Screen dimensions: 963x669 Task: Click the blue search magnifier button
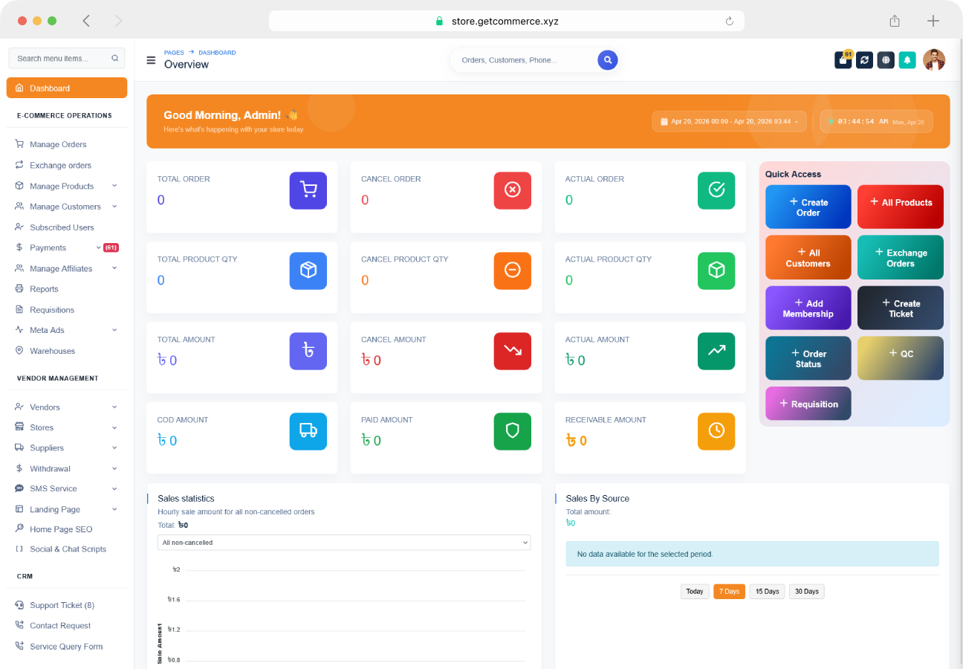[608, 60]
